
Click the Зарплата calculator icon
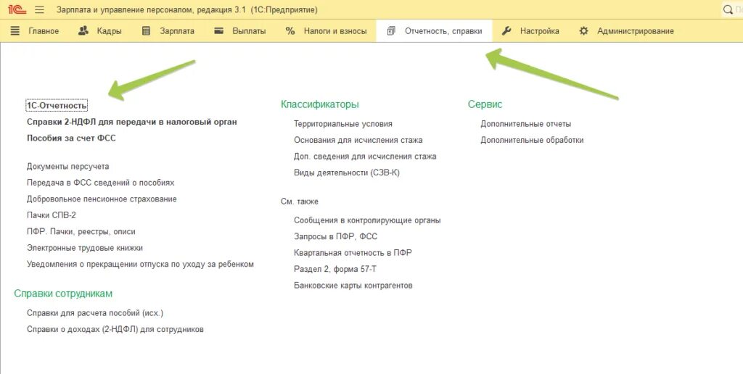coord(146,30)
